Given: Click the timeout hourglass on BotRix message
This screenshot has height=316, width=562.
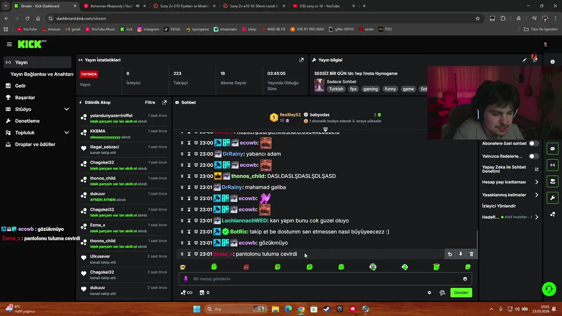Looking at the screenshot, I should click(x=189, y=232).
